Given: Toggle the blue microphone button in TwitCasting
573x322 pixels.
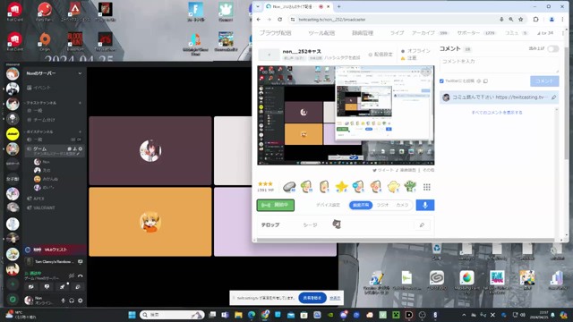Looking at the screenshot, I should point(425,205).
